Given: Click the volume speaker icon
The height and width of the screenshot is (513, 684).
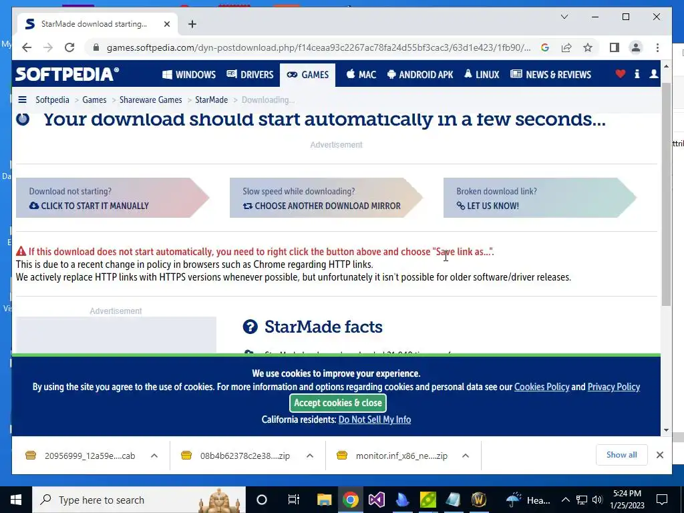Looking at the screenshot, I should (x=598, y=500).
